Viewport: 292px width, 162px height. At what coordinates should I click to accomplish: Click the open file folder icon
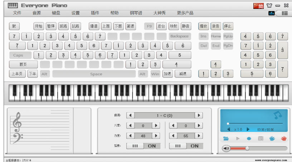click(226, 138)
